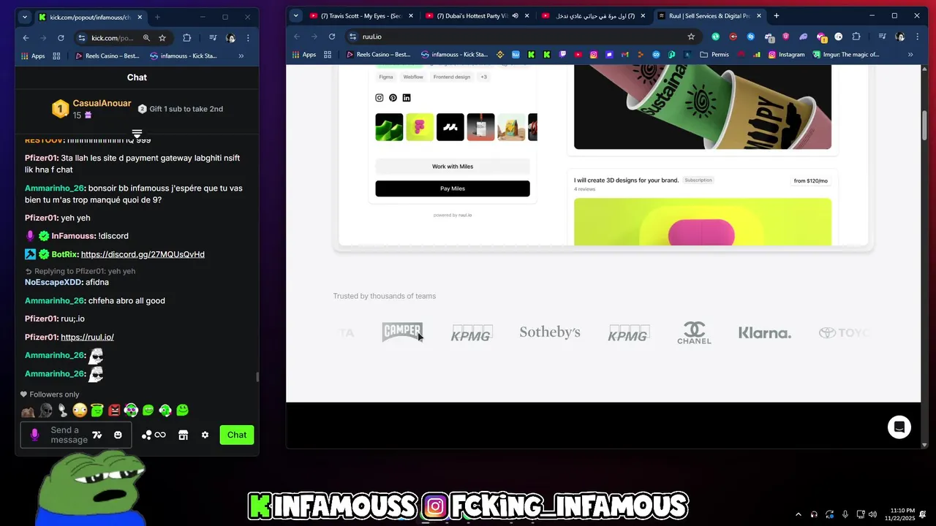The height and width of the screenshot is (526, 936).
Task: Click the Ruul page vertical scrollbar
Action: [x=924, y=124]
